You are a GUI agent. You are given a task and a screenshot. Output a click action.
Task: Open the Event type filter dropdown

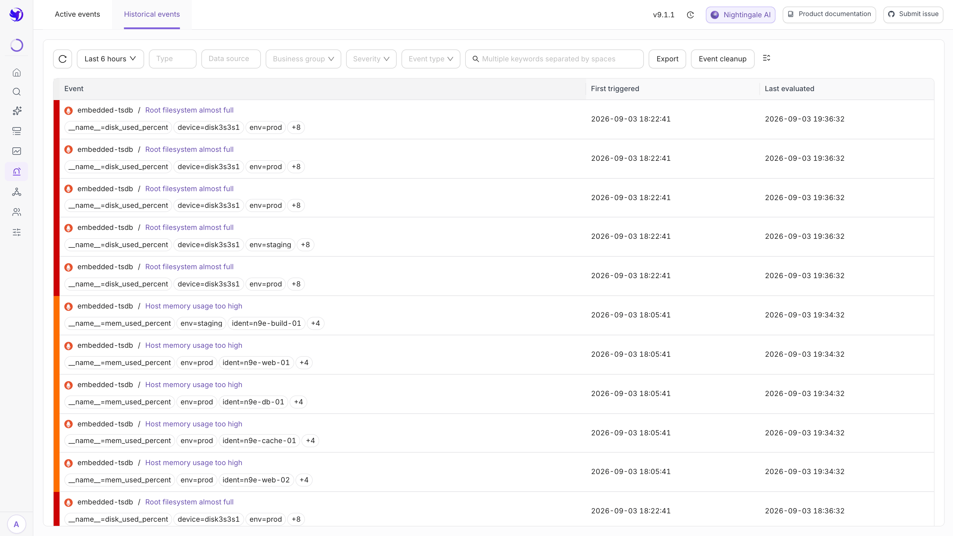coord(431,59)
